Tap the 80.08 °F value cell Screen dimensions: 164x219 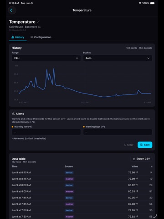pos(133,204)
